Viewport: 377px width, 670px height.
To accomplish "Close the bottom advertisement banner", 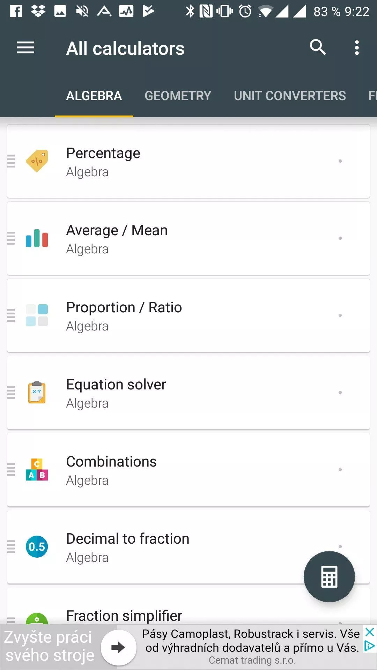I will coord(370,632).
